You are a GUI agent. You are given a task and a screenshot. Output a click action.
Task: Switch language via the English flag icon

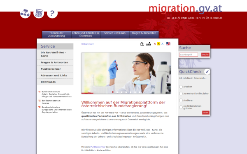coord(168,44)
